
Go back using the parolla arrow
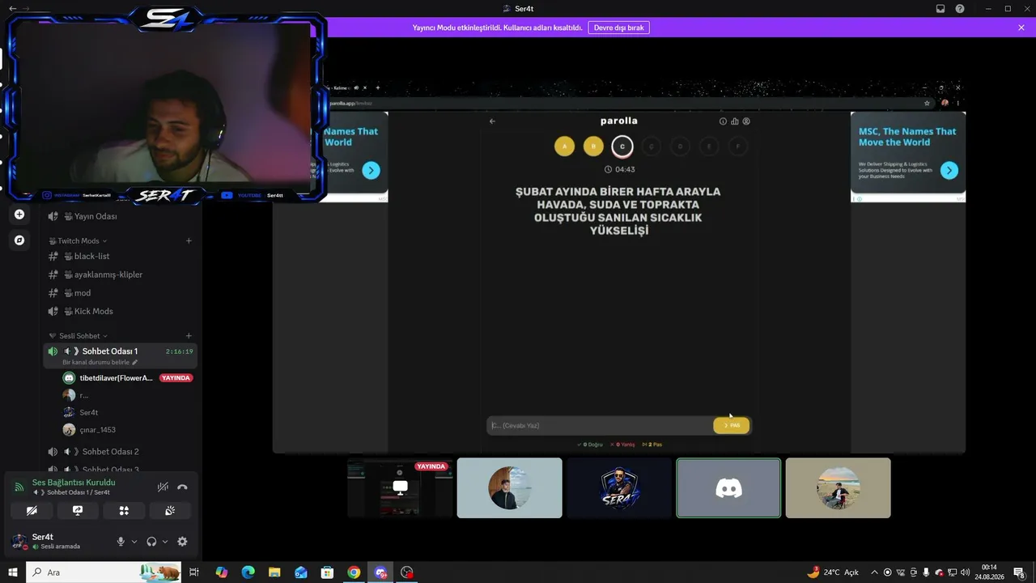(x=492, y=121)
